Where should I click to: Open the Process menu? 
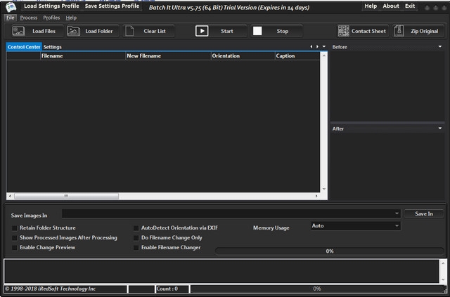pos(29,18)
